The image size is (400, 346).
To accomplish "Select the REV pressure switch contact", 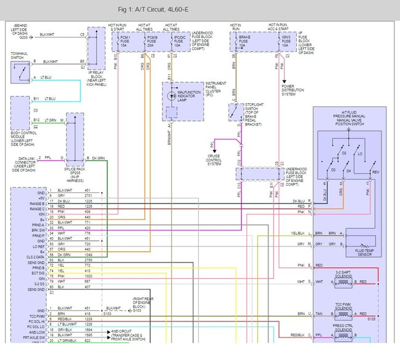I will (372, 167).
